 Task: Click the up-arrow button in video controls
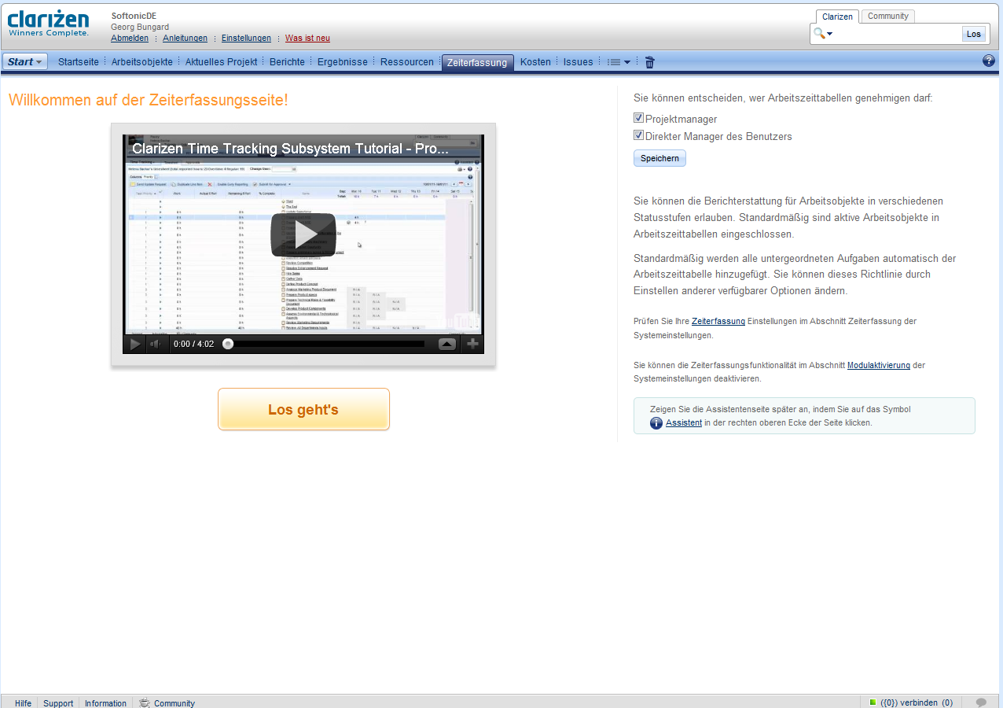[446, 344]
